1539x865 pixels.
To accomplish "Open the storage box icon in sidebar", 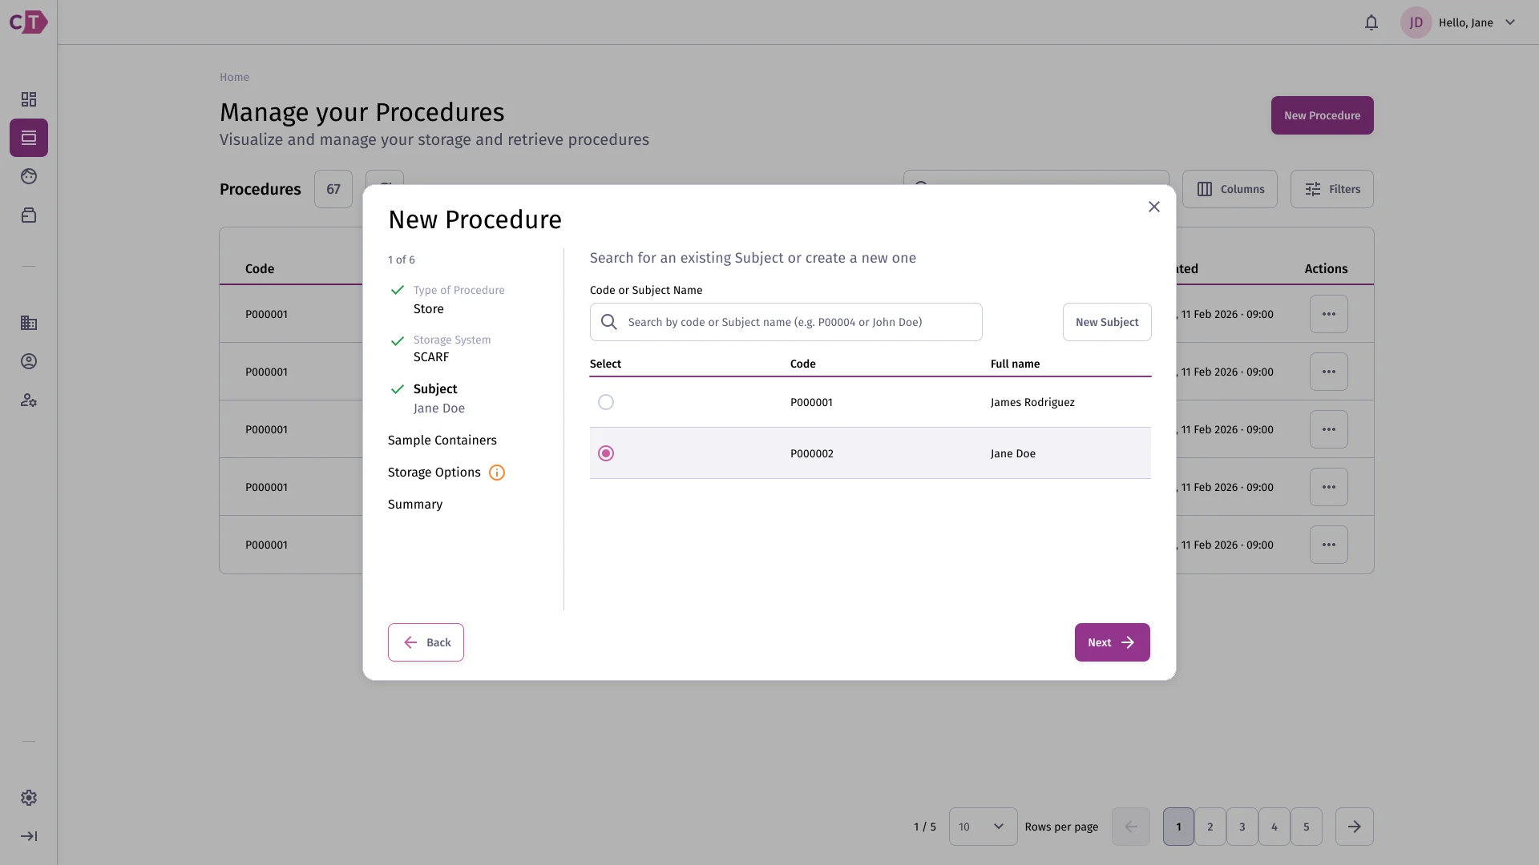I will click(x=29, y=215).
